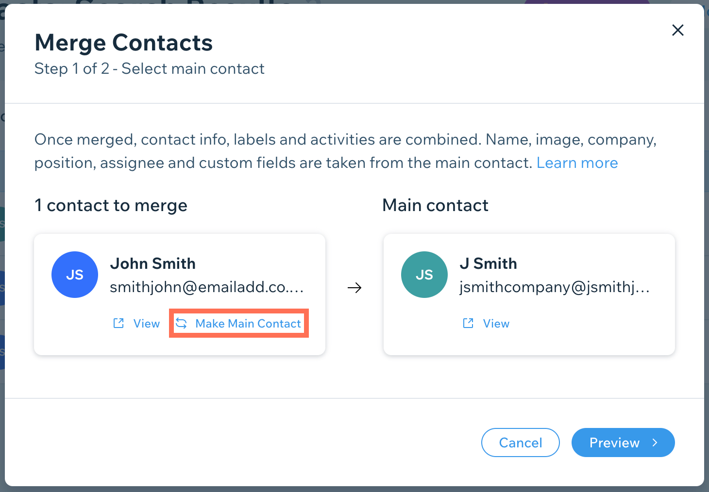The height and width of the screenshot is (492, 709).
Task: Click the Main contact section heading
Action: click(x=435, y=205)
